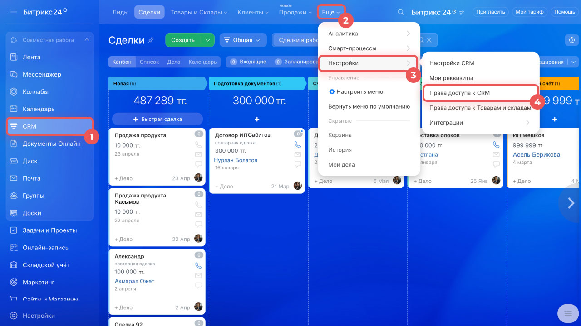The image size is (581, 326).
Task: Open the dropdown arrow beside Создать button
Action: coord(208,40)
